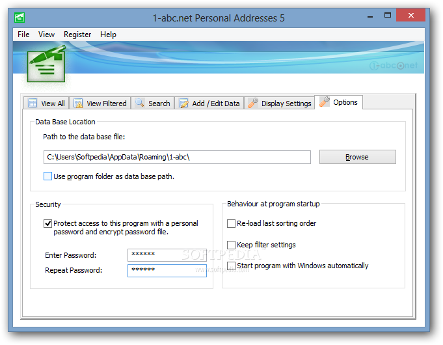Viewport: 443px width, 345px height.
Task: Click the View Filtered warning table icon
Action: [78, 103]
